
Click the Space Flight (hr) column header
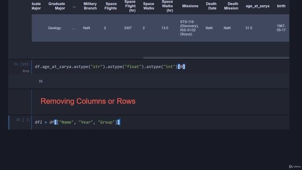point(130,6)
